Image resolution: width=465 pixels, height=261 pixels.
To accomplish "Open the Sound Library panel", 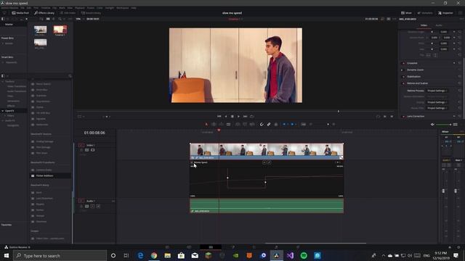I will coord(91,13).
